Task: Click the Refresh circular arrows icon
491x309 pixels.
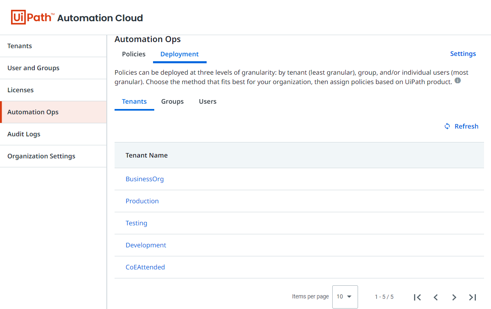Action: point(447,126)
